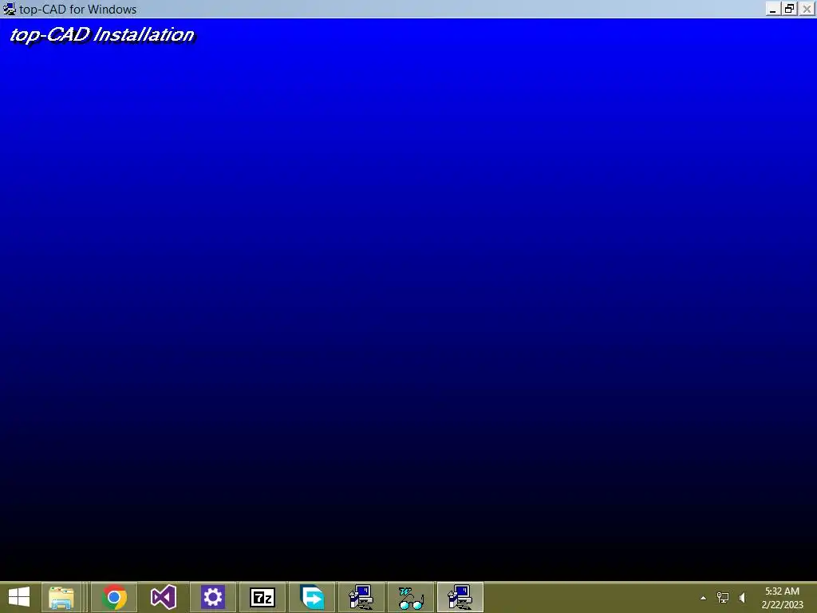Minimize the top-CAD for Windows window
This screenshot has width=817, height=613.
tap(773, 9)
